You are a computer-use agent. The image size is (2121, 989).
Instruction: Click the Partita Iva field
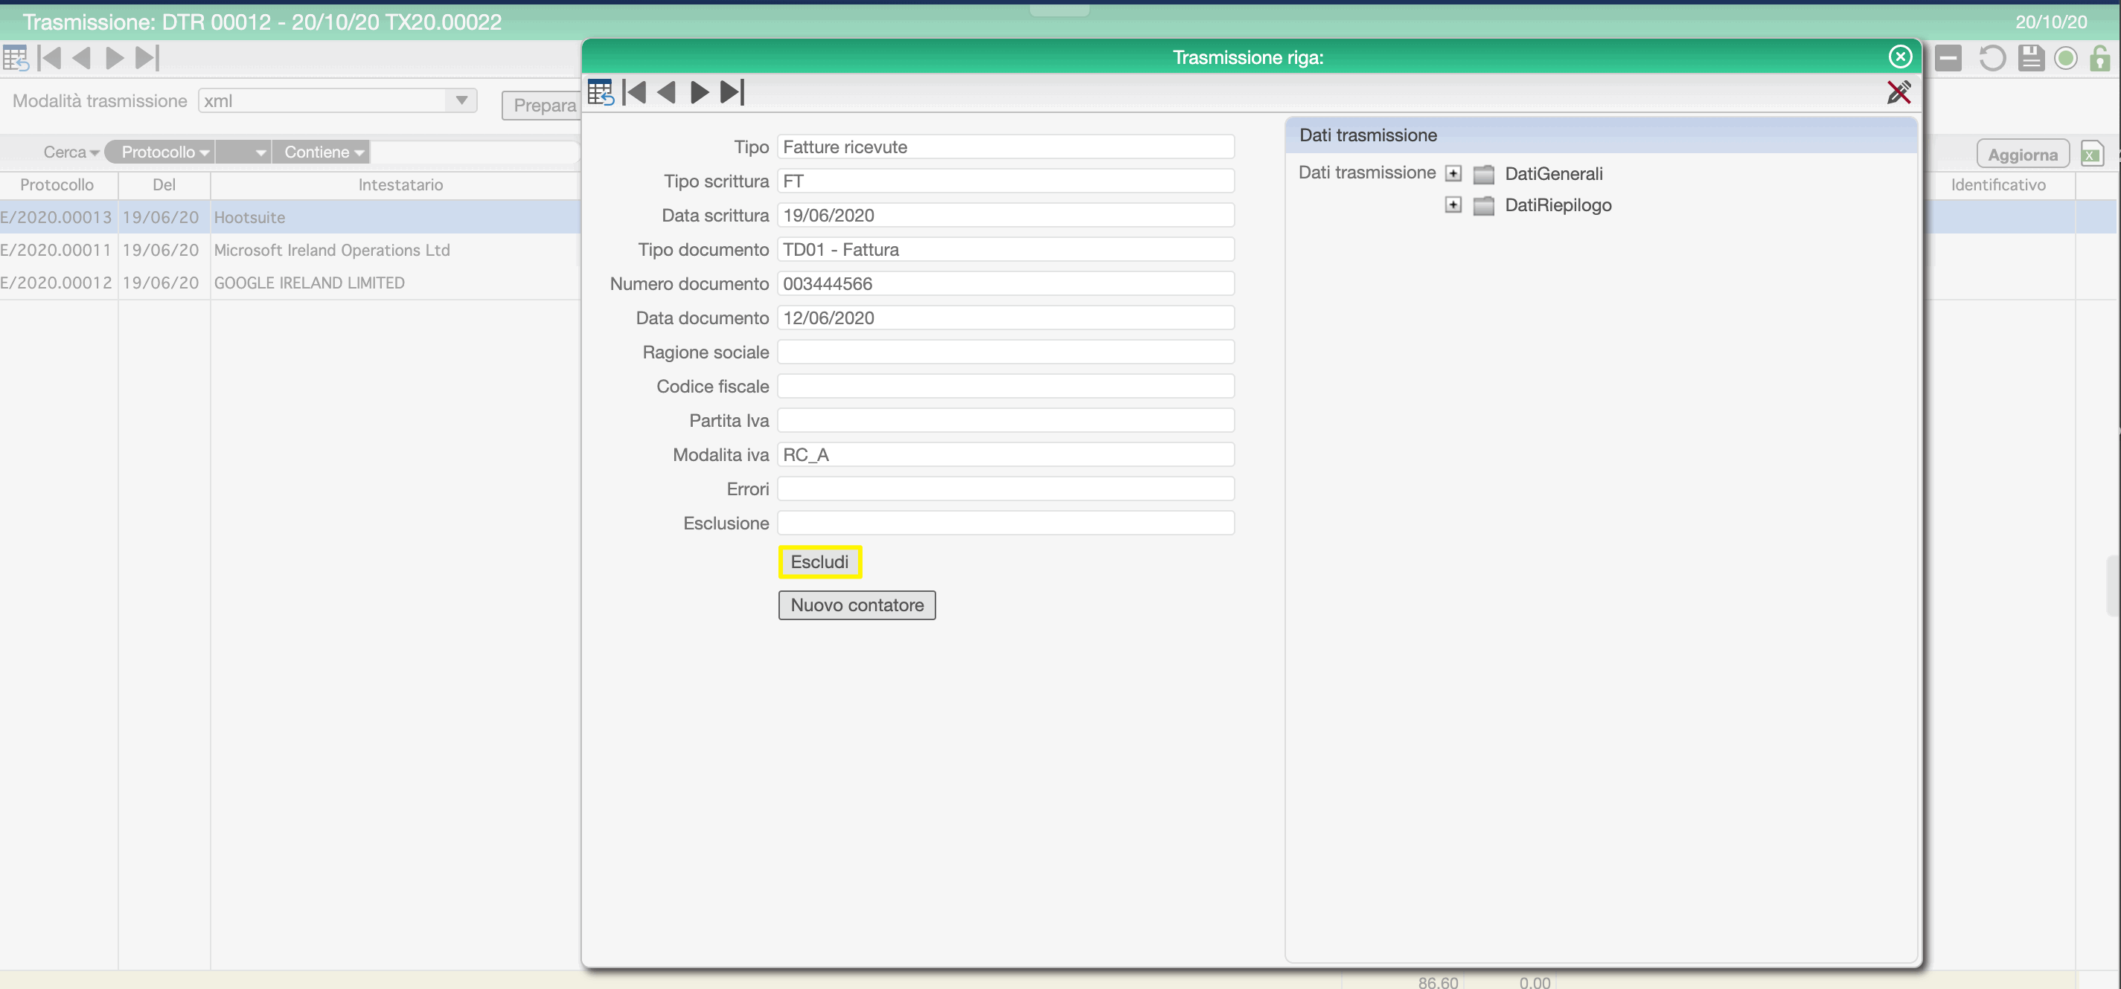point(1005,420)
